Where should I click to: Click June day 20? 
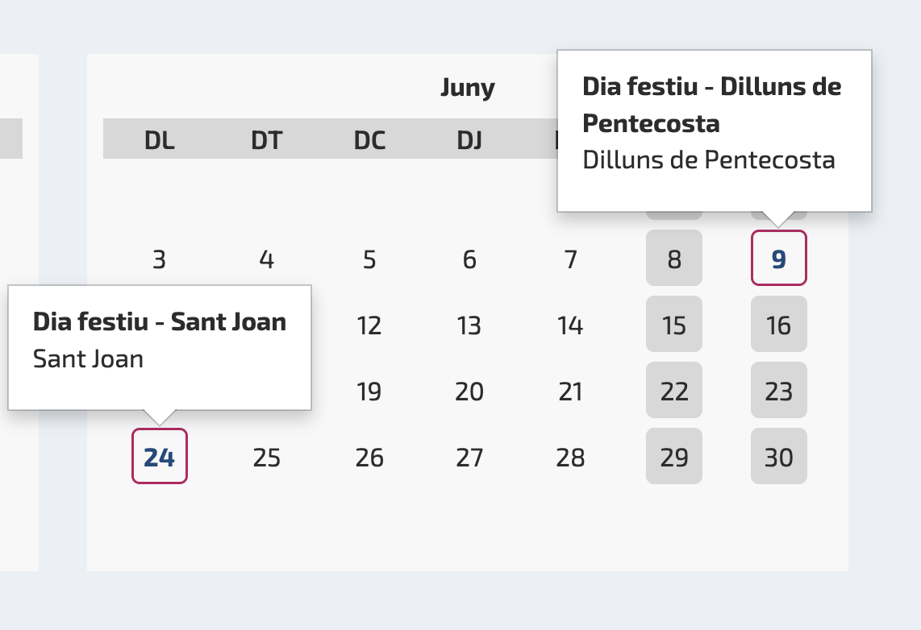point(469,392)
